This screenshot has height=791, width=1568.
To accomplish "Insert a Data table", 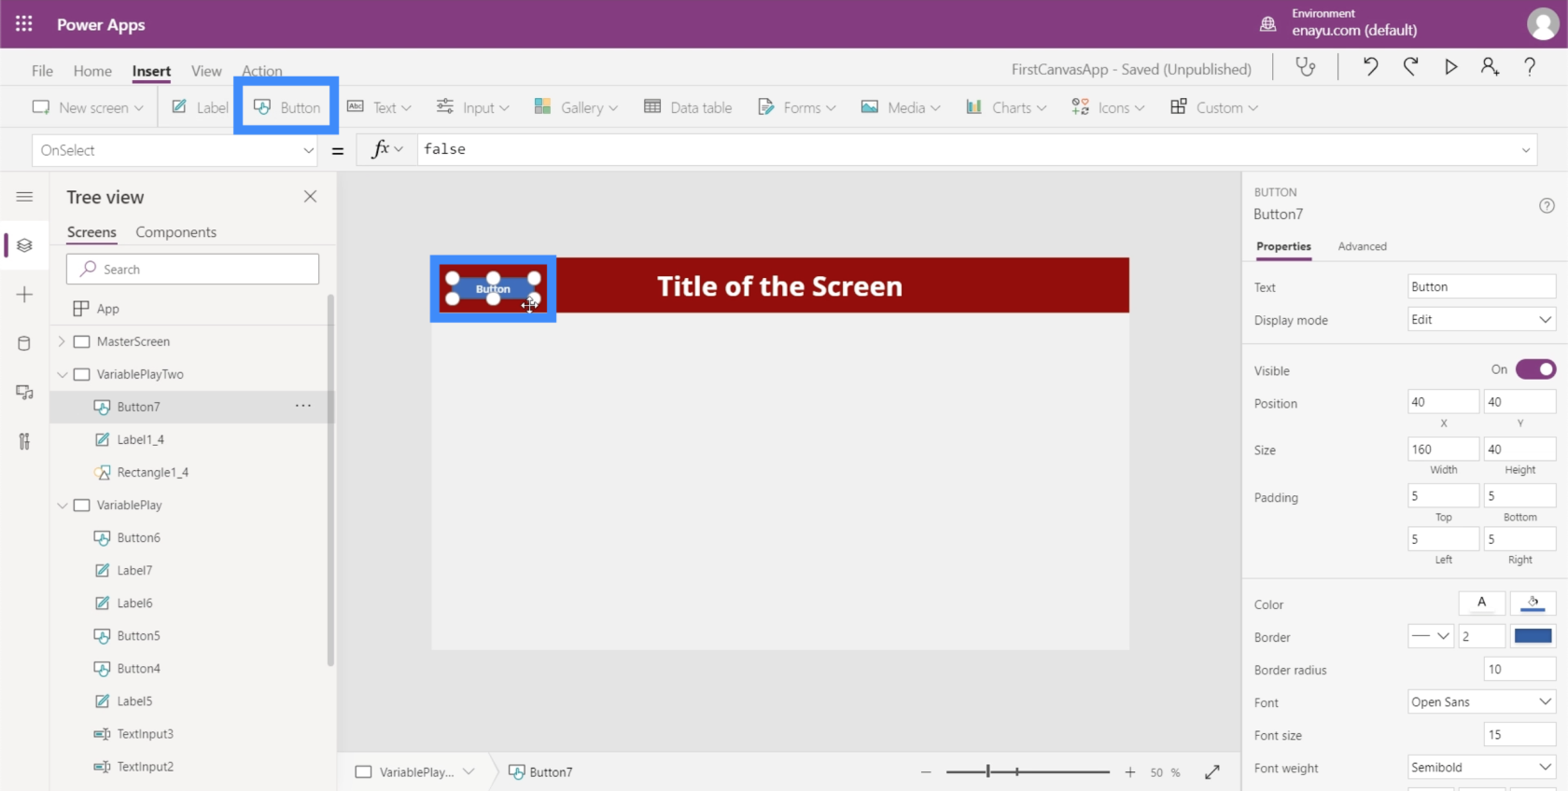I will click(x=688, y=107).
